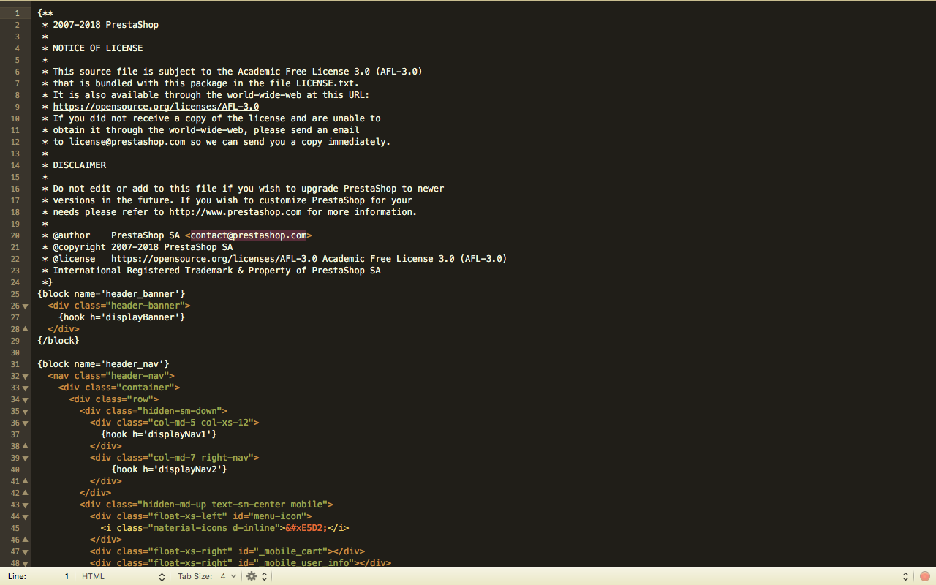Click the closing fold arrow on line 42
936x585 pixels.
click(x=26, y=493)
